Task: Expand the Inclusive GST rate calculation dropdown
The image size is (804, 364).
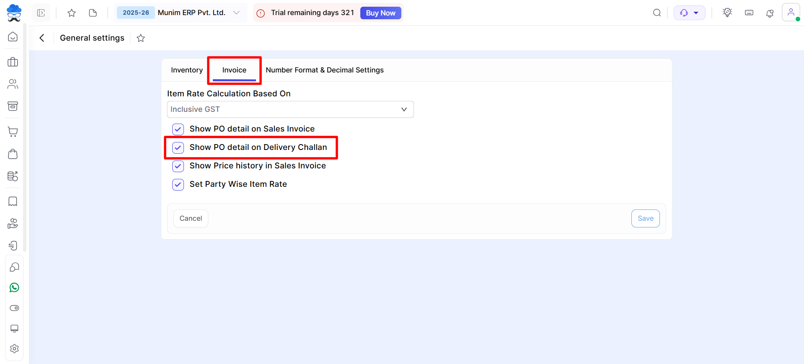Action: click(290, 109)
